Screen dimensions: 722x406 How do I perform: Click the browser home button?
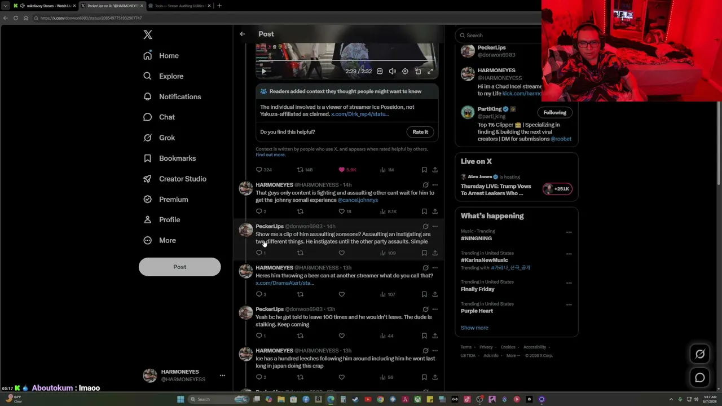(x=26, y=18)
